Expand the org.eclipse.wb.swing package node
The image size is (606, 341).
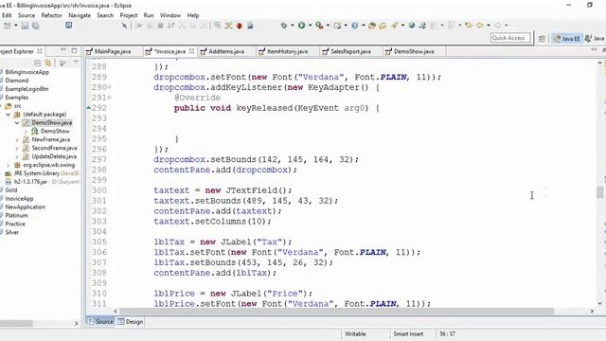pyautogui.click(x=9, y=165)
